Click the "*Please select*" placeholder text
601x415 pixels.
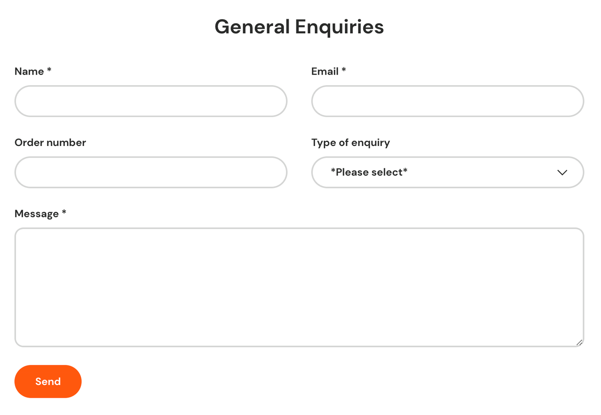tap(369, 172)
